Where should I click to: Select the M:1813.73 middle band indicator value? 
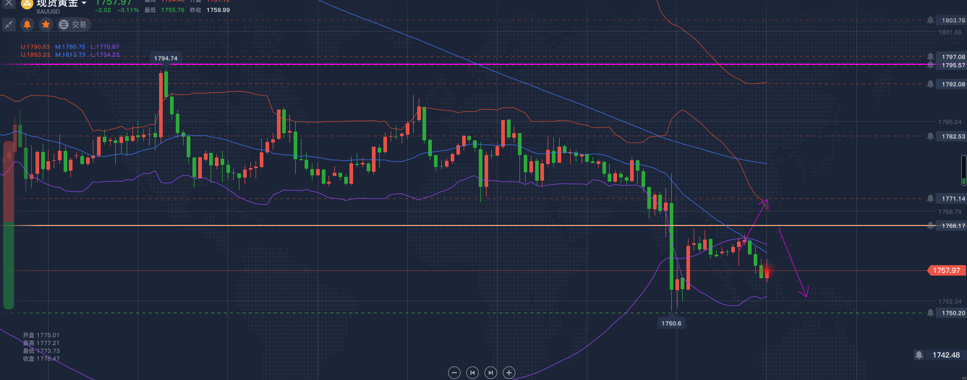(x=70, y=55)
